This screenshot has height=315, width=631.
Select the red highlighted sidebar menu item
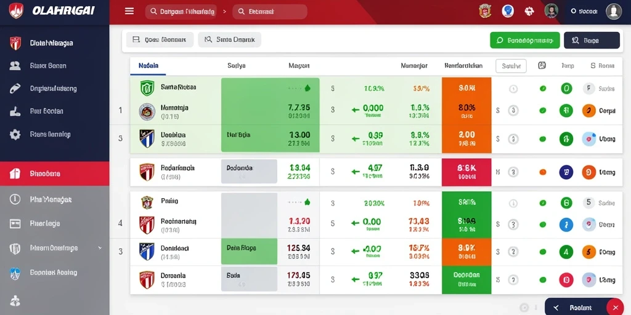click(x=55, y=173)
